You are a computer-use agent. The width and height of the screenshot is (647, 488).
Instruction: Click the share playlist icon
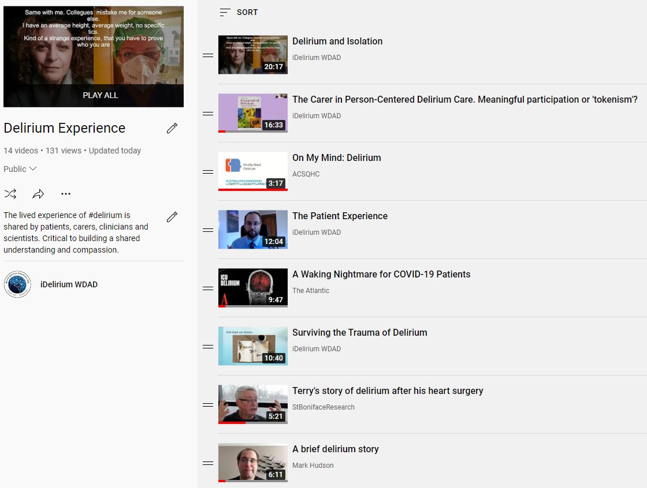(x=38, y=194)
